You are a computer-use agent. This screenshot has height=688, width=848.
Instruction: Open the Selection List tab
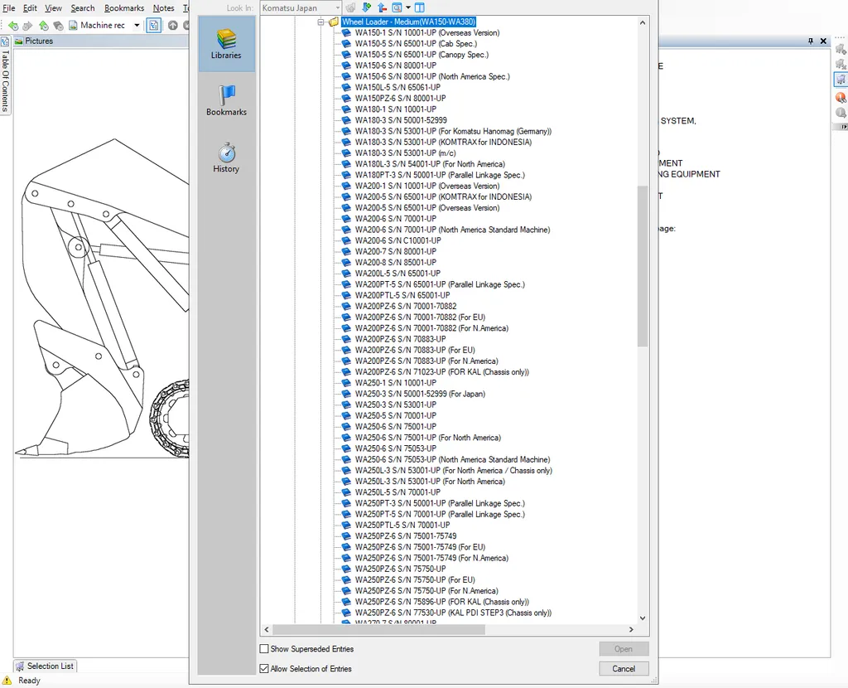pos(45,666)
